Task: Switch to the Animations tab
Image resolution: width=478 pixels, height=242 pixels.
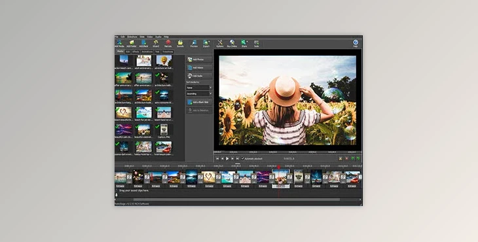Action: tap(147, 52)
